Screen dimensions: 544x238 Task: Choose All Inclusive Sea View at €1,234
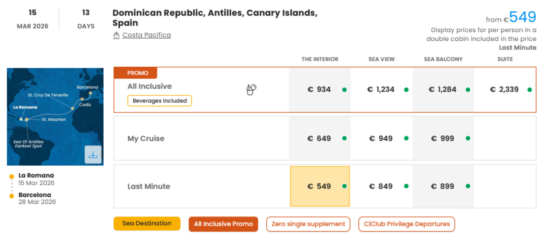coord(381,90)
